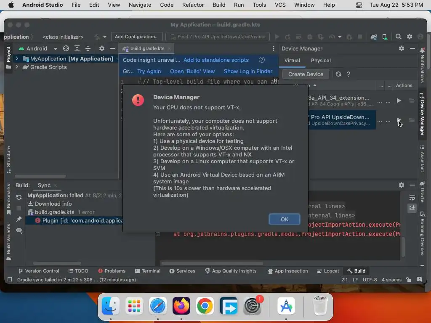Click OK in the Device Manager dialog
The height and width of the screenshot is (323, 431).
(x=284, y=219)
